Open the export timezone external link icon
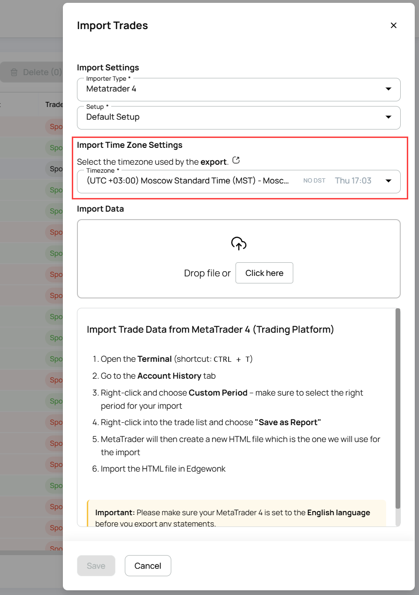The height and width of the screenshot is (595, 419). click(x=236, y=160)
